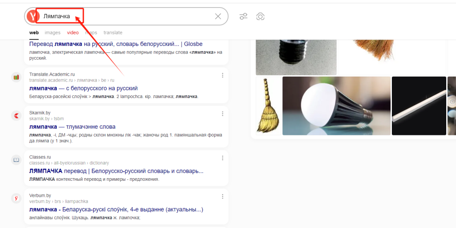Click the Classes.ru book favicon
Viewport: 456px width, 228px height.
click(x=16, y=160)
